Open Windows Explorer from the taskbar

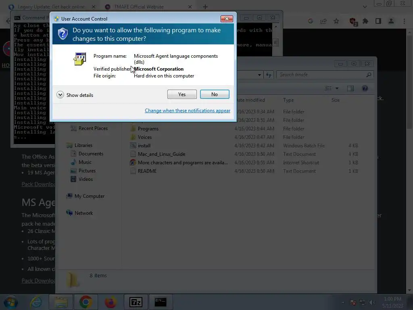[61, 302]
